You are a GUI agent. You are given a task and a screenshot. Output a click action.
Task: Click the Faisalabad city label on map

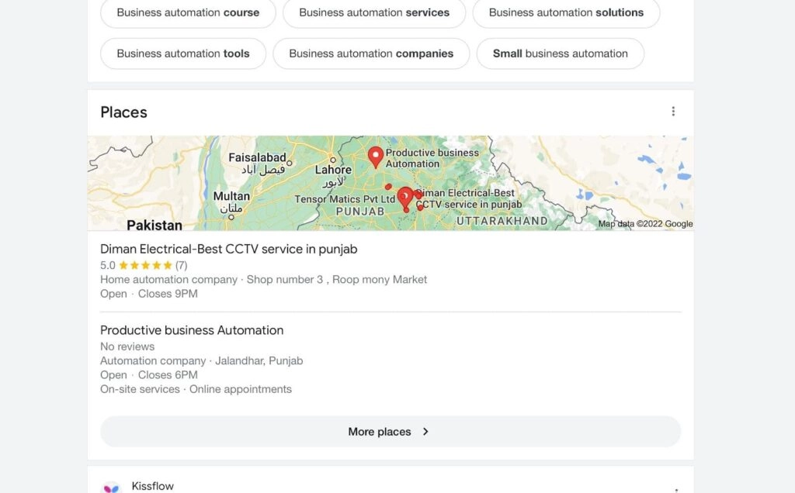tap(257, 157)
